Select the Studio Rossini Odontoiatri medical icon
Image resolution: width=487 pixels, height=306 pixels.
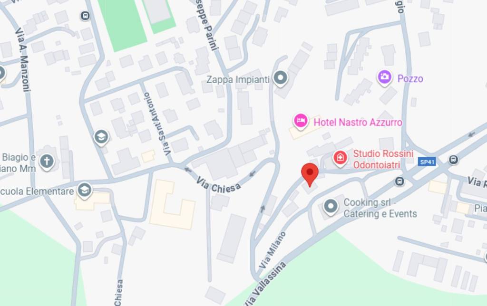[340, 158]
